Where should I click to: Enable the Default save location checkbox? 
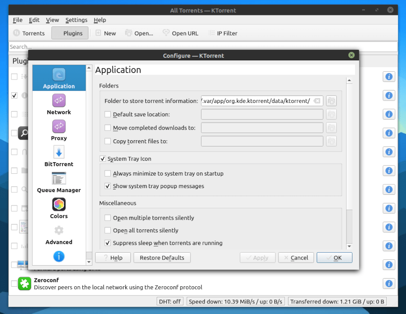(107, 114)
